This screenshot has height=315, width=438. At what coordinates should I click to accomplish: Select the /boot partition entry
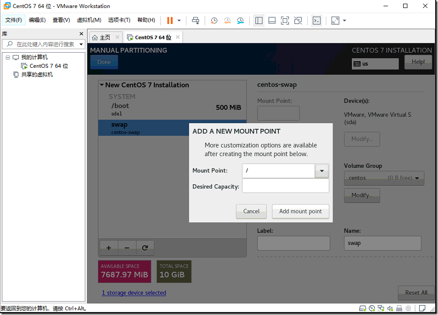(172, 109)
